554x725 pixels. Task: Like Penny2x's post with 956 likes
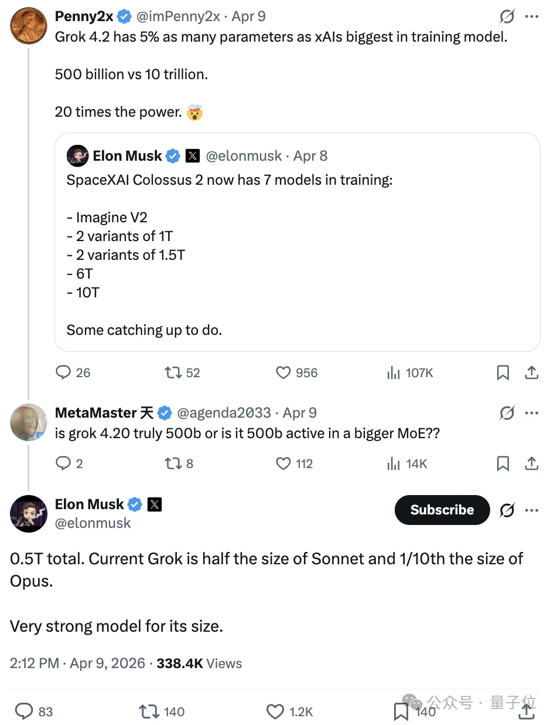tap(283, 372)
